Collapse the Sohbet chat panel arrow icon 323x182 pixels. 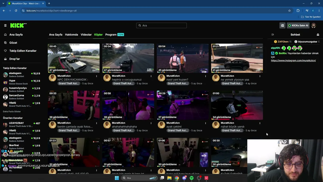click(273, 35)
